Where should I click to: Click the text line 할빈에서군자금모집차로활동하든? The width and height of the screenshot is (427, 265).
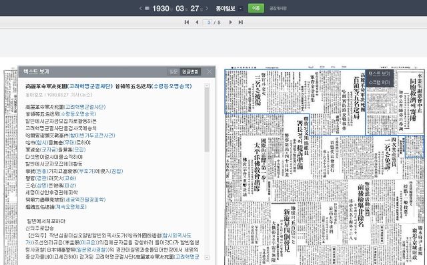pyautogui.click(x=61, y=121)
